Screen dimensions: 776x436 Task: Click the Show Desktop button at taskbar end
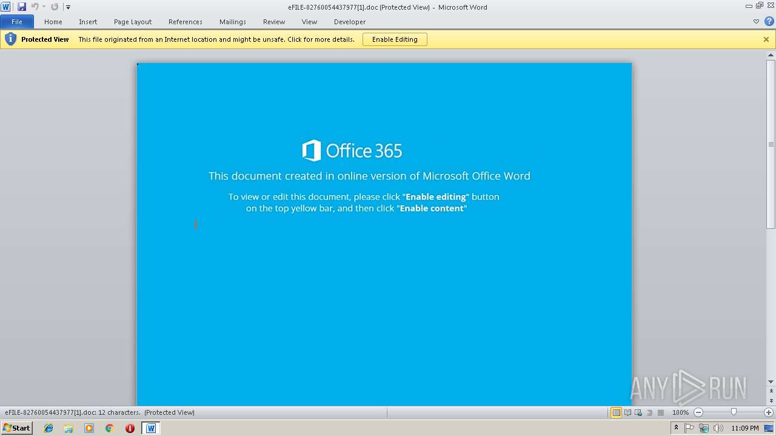pos(770,428)
